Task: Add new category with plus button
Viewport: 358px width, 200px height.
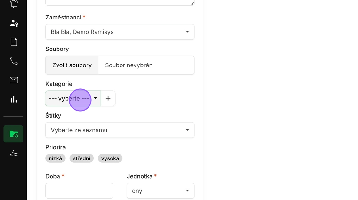Action: [108, 98]
